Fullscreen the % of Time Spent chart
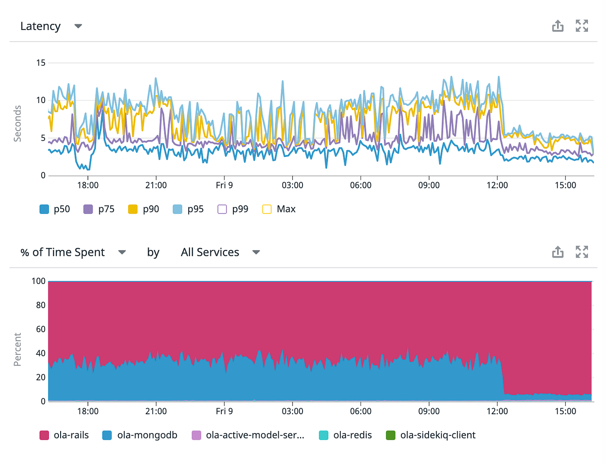This screenshot has width=606, height=464. coord(582,251)
